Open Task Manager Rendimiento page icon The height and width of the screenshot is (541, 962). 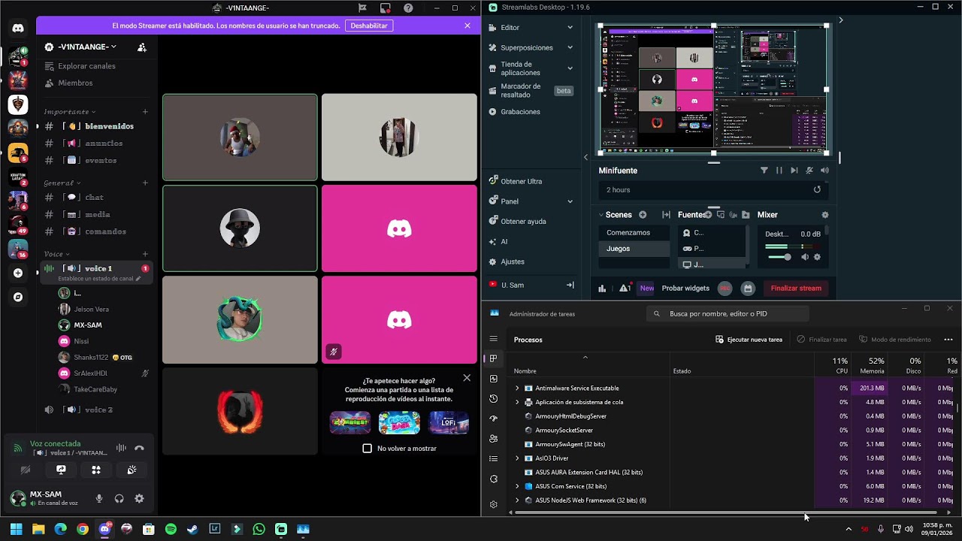(494, 379)
